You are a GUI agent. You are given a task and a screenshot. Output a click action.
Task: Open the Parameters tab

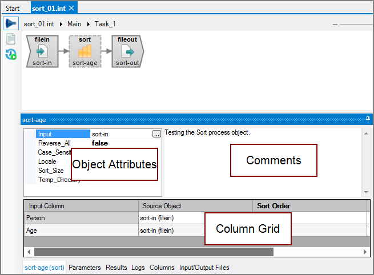point(85,267)
